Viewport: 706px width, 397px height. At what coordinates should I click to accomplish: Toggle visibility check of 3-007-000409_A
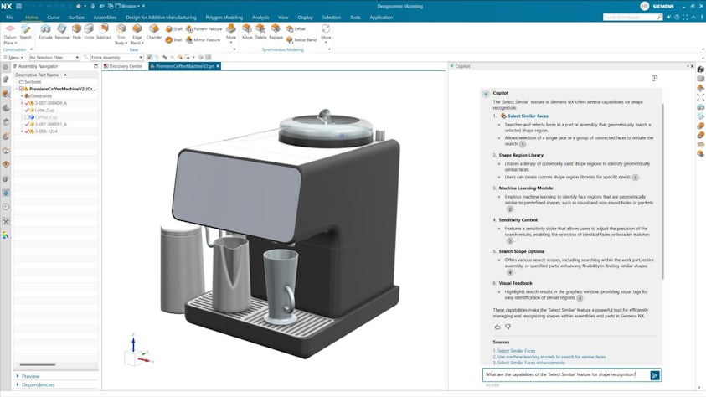pyautogui.click(x=27, y=103)
